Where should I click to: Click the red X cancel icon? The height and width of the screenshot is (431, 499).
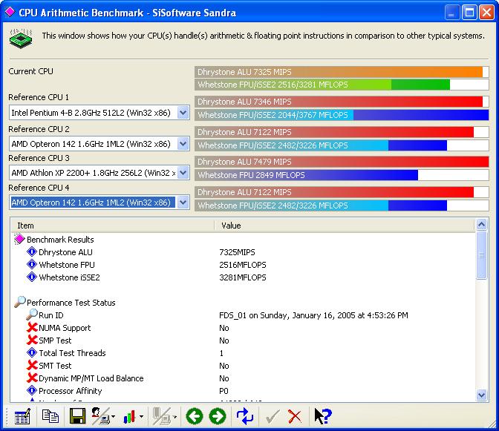[x=295, y=416]
